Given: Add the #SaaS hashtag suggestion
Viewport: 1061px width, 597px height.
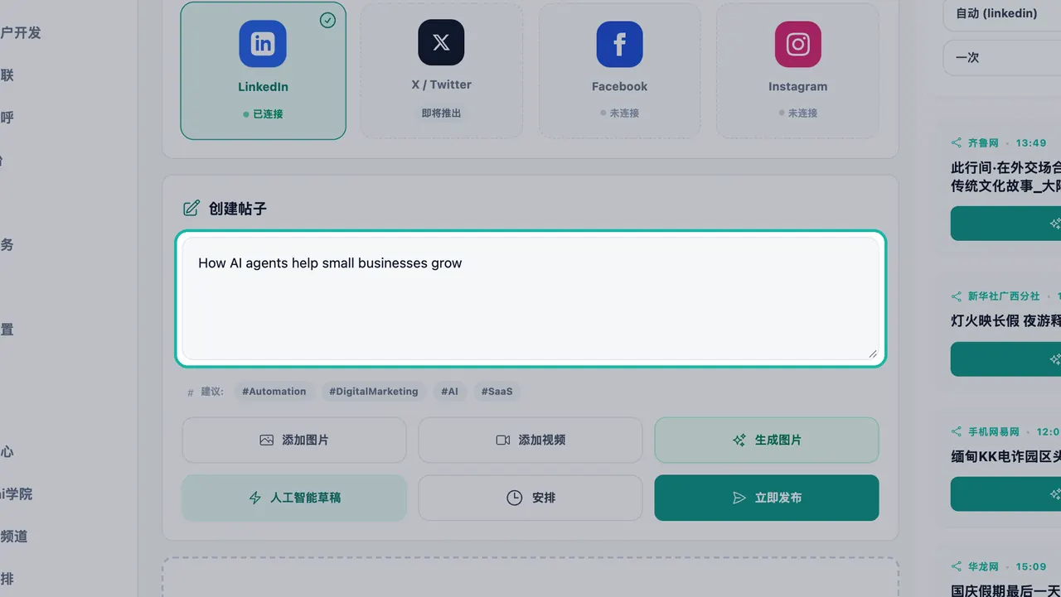Looking at the screenshot, I should 497,392.
